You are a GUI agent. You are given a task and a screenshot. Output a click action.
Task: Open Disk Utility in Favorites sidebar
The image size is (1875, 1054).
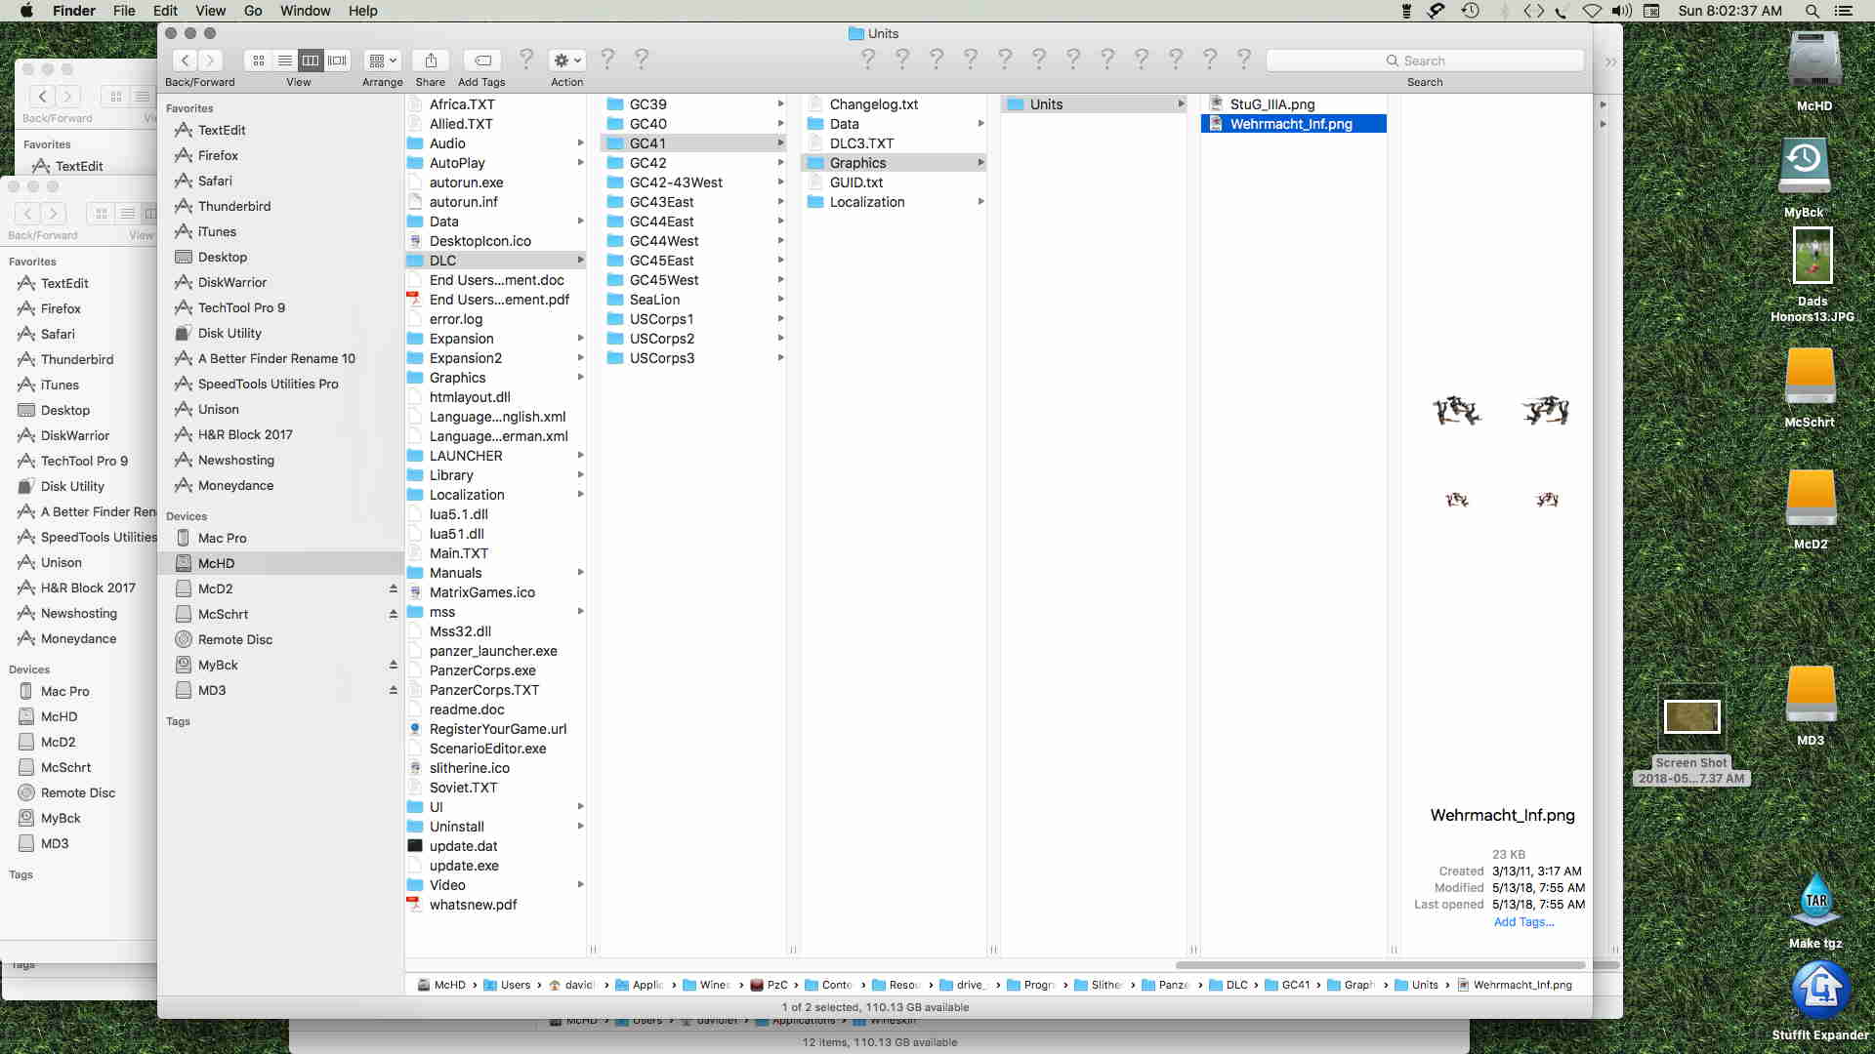pos(229,333)
